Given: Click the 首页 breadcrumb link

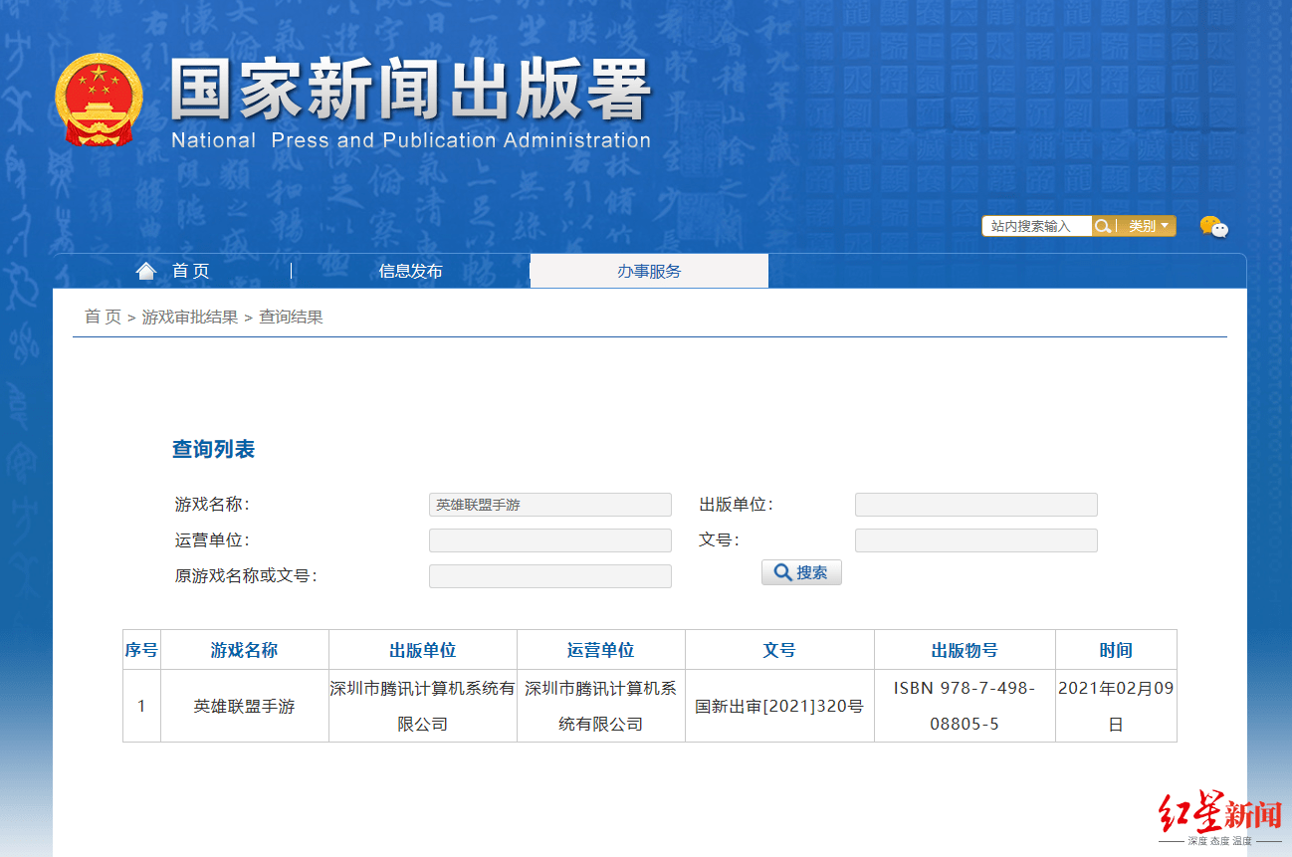Looking at the screenshot, I should pyautogui.click(x=103, y=317).
